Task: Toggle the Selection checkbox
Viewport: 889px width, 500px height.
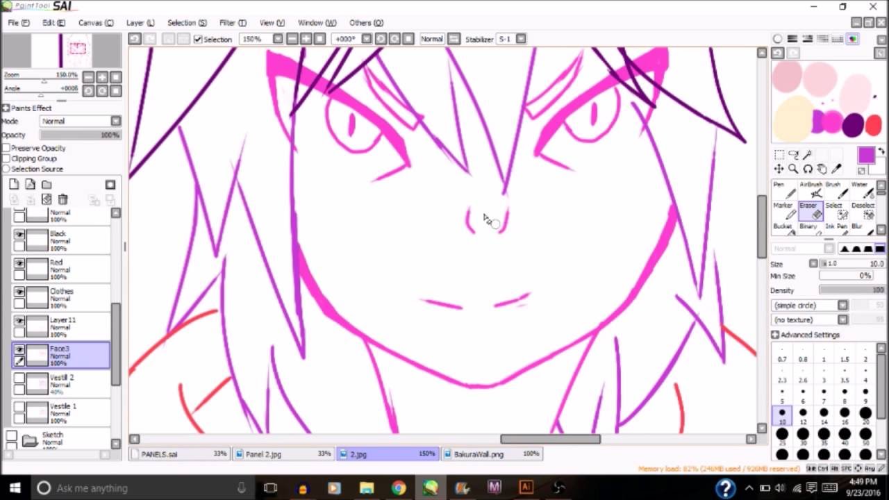Action: [x=198, y=40]
